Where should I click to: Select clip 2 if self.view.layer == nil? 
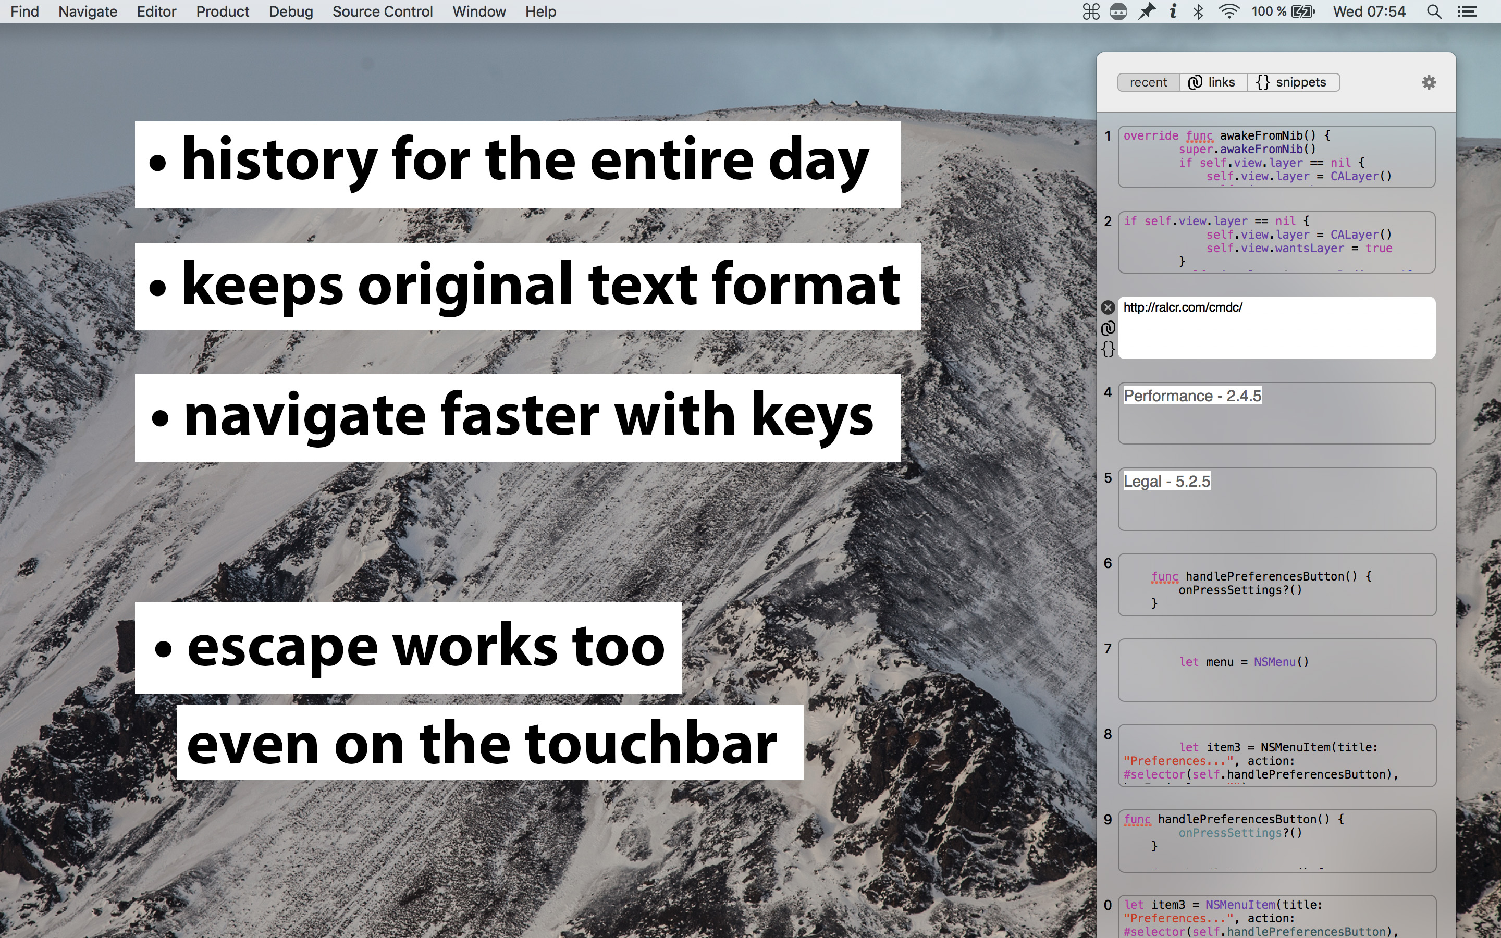[1276, 242]
